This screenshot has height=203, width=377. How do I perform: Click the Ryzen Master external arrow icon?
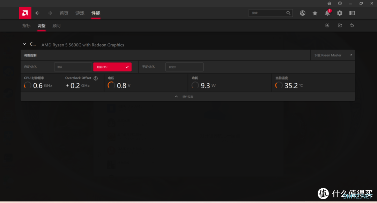[351, 55]
